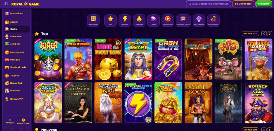Select Machines À Sous category
This screenshot has height=131, width=274.
point(183,20)
